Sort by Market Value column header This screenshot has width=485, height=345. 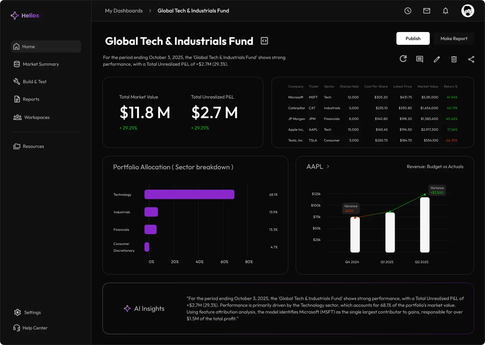pyautogui.click(x=428, y=87)
